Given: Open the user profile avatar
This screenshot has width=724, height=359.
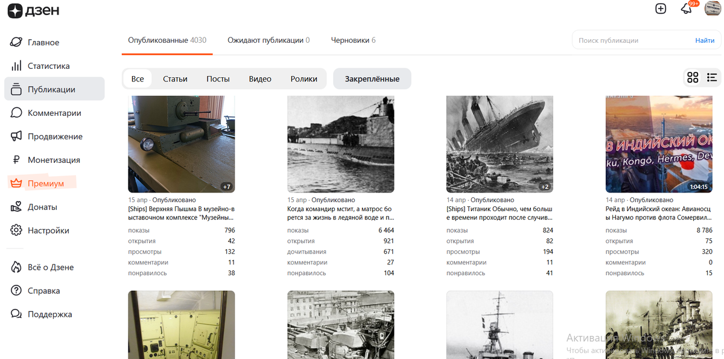Looking at the screenshot, I should 713,8.
